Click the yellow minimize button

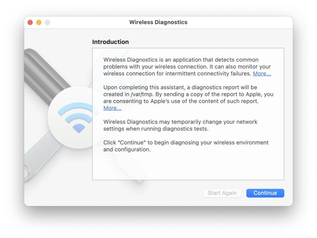[39, 22]
